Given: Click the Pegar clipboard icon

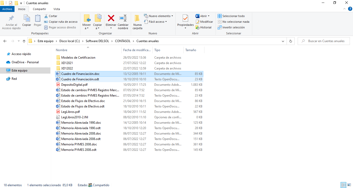Looking at the screenshot, I should pyautogui.click(x=38, y=18).
